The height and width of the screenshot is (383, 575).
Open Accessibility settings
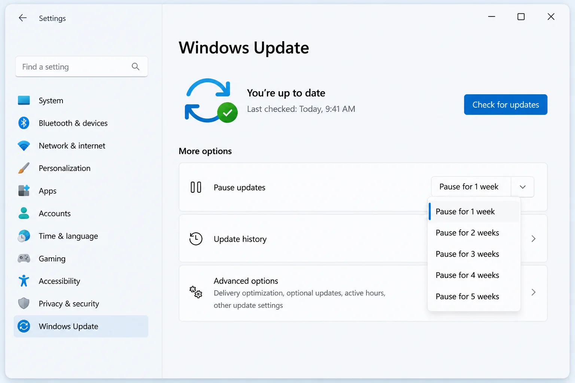(x=81, y=281)
